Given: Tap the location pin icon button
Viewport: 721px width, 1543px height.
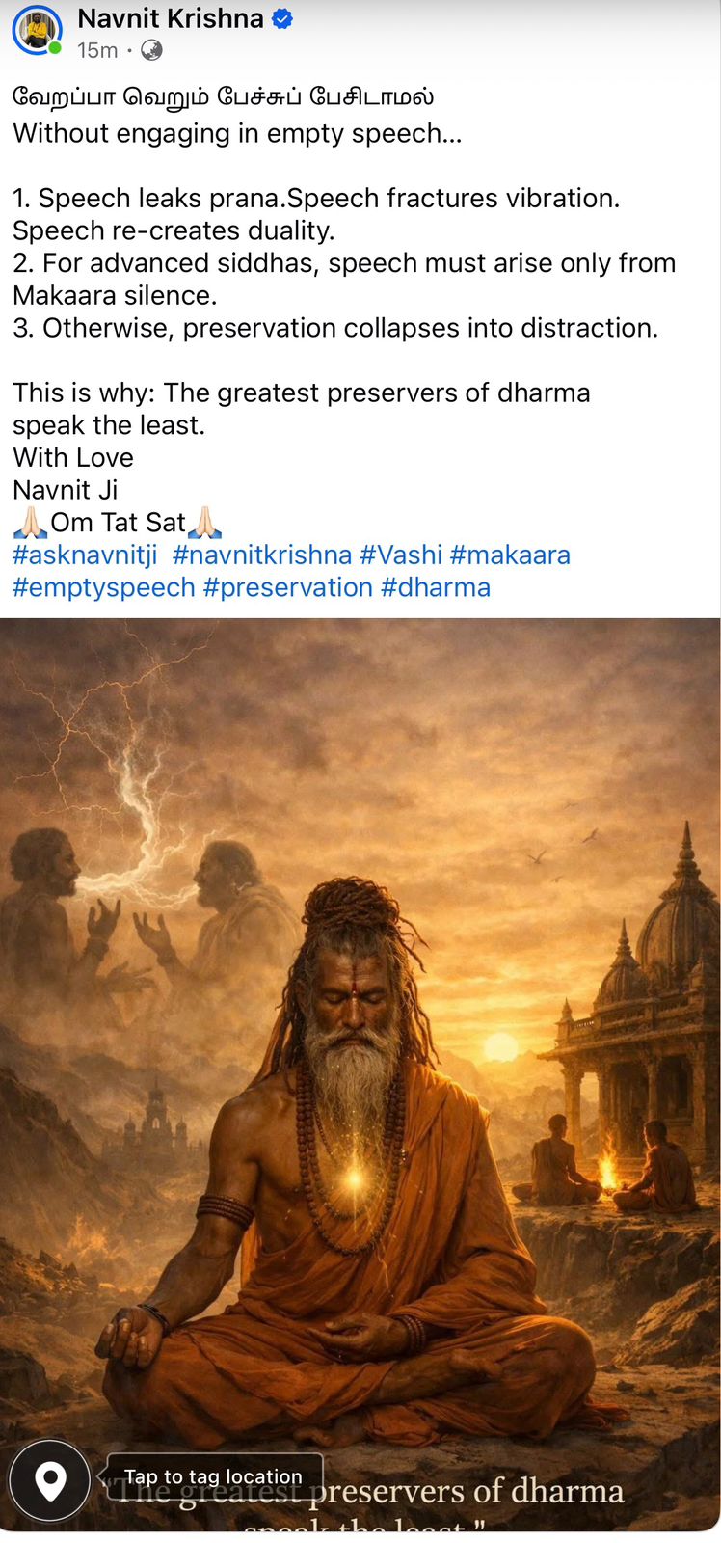Looking at the screenshot, I should [x=49, y=1479].
